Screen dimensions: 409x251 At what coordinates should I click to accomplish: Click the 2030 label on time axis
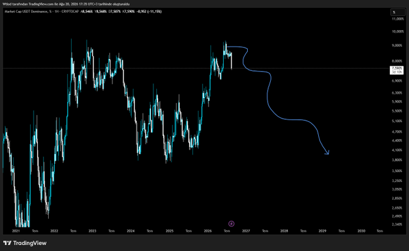361,231
